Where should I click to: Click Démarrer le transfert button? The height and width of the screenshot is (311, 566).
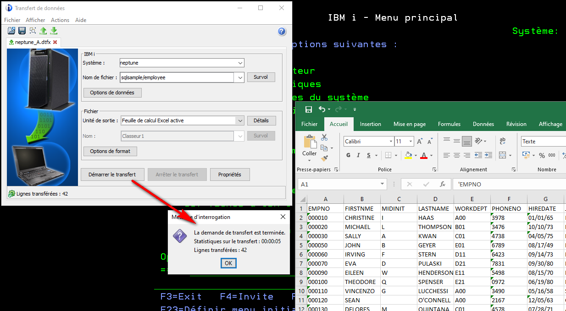[112, 175]
